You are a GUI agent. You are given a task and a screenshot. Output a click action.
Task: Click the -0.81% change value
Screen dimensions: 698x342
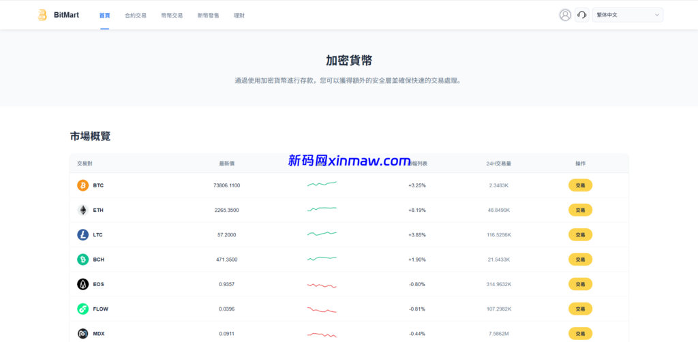pos(417,309)
